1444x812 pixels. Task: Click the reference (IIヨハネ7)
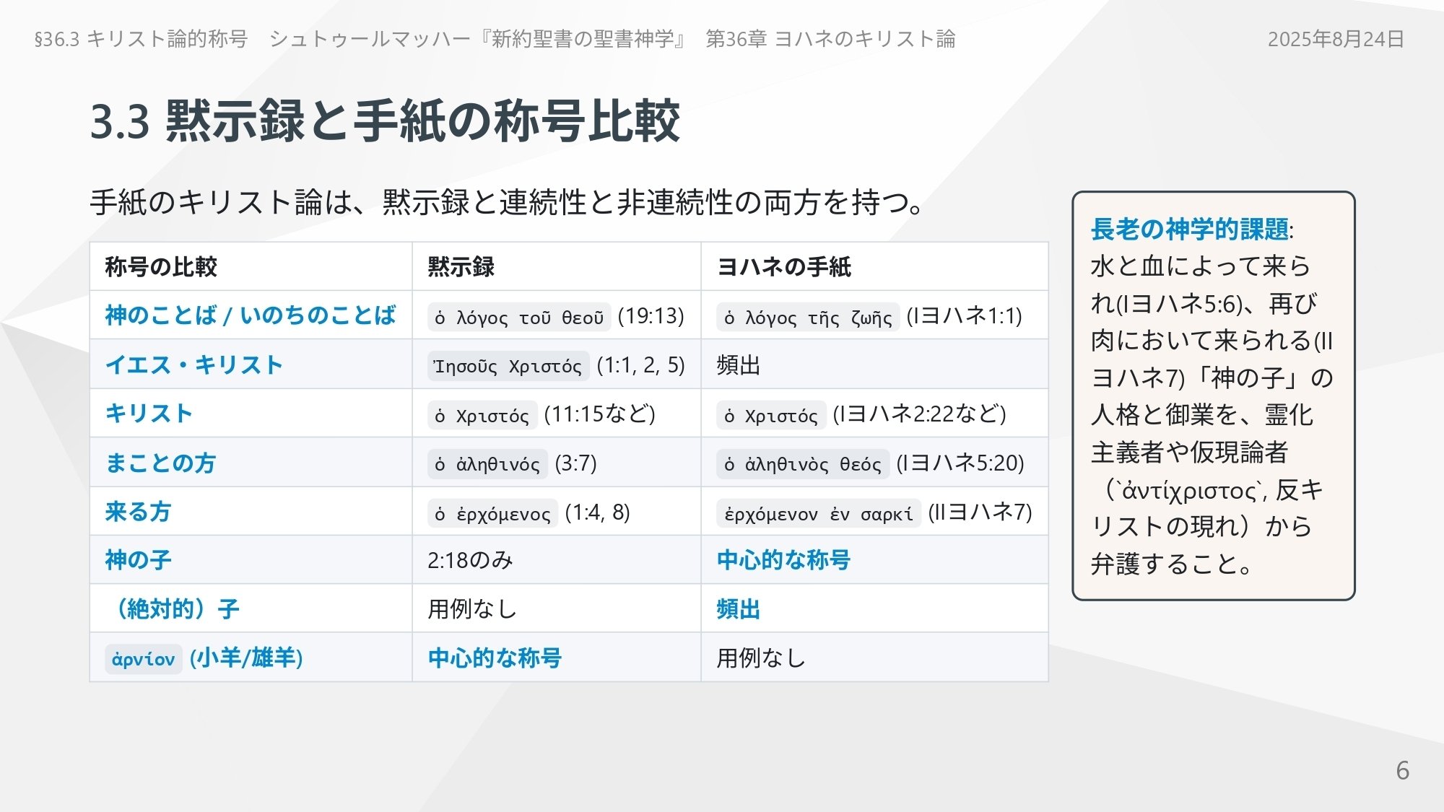[x=980, y=512]
